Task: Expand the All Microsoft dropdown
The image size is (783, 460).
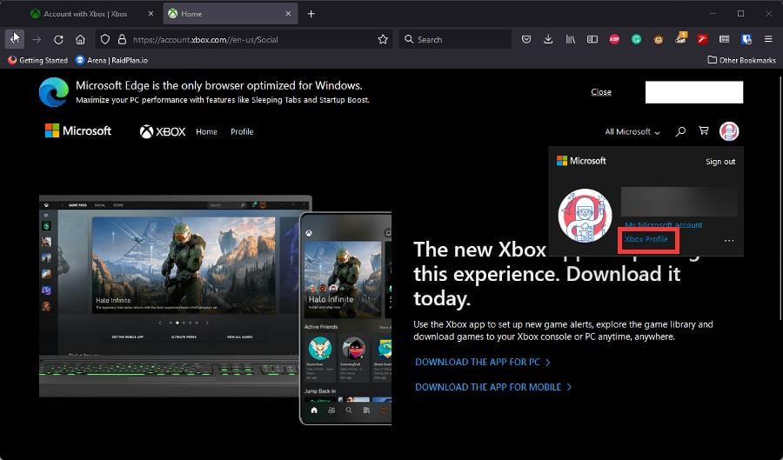Action: (x=632, y=131)
